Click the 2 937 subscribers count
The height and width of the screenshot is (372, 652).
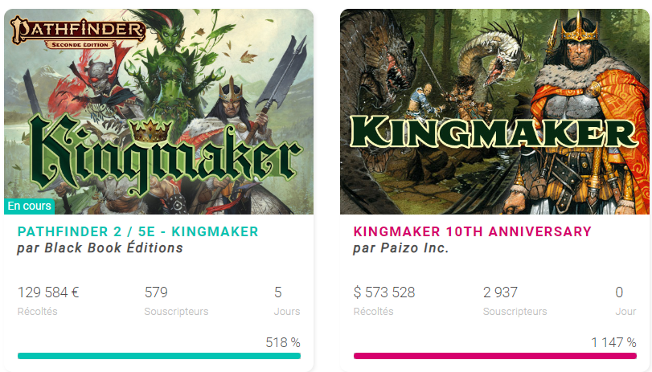[500, 292]
